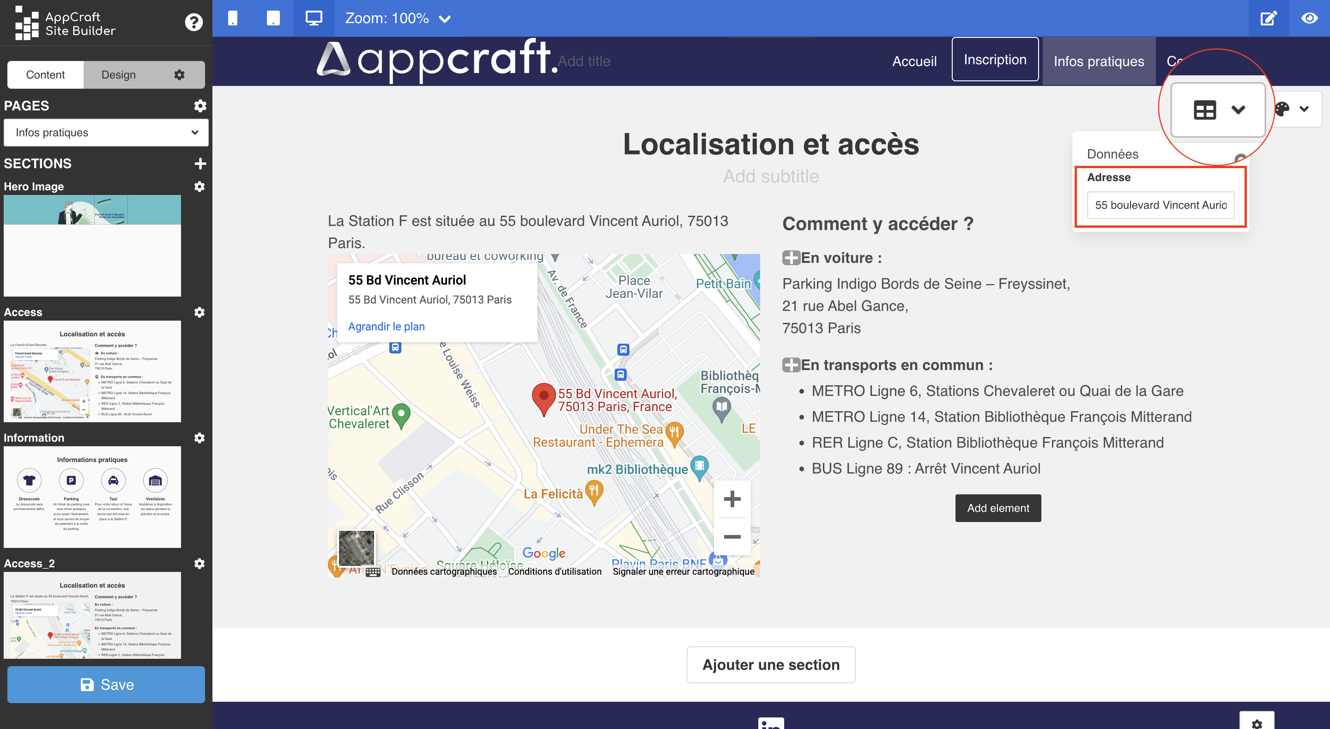Open Access_2 section settings gear

[199, 563]
